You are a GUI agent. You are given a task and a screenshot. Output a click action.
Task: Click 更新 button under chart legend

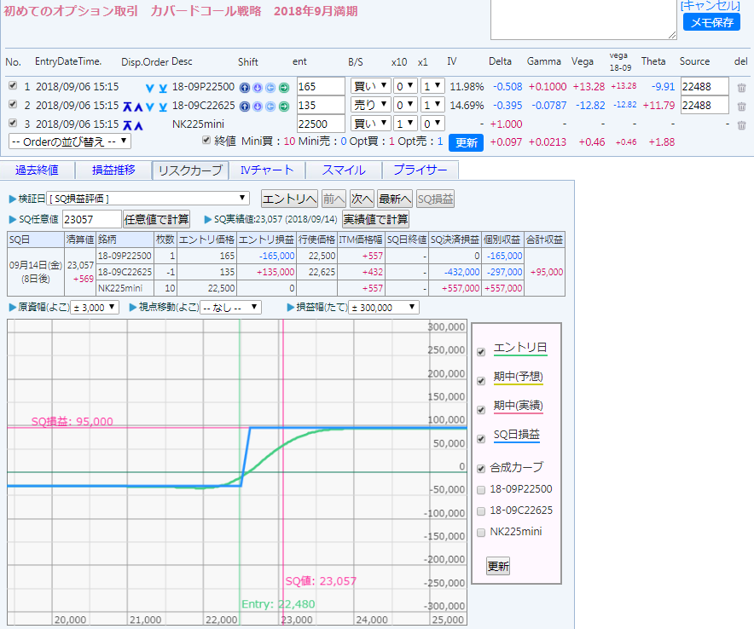tap(498, 566)
